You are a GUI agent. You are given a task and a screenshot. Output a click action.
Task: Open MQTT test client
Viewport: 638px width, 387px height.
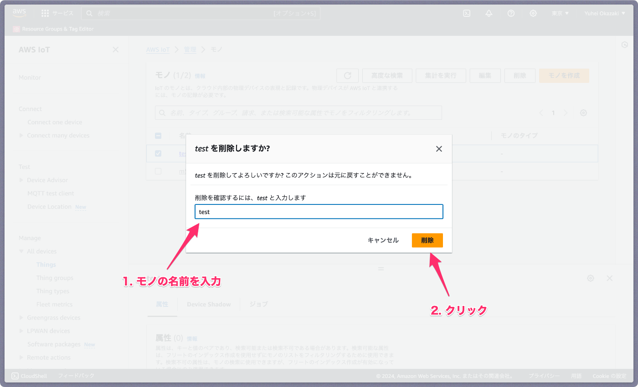(51, 193)
